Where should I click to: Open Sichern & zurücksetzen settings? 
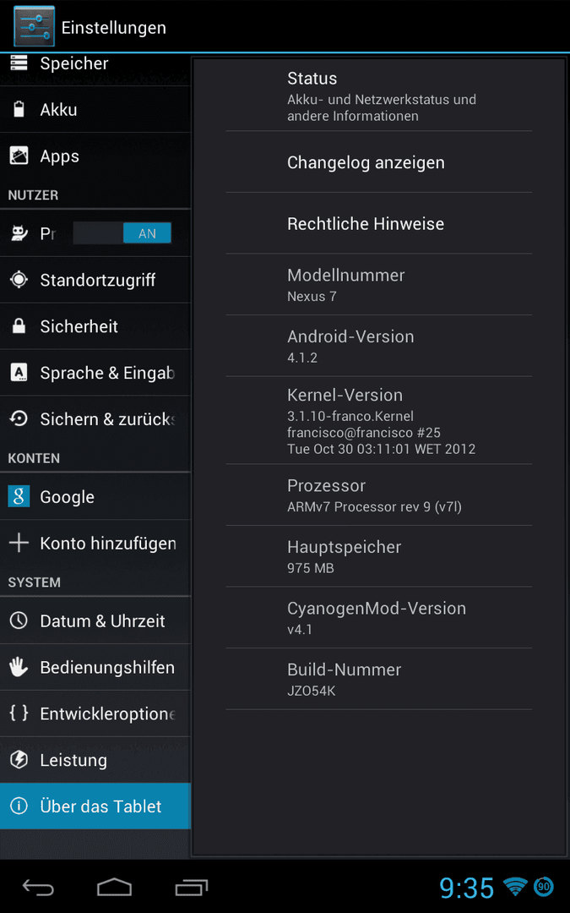click(95, 419)
